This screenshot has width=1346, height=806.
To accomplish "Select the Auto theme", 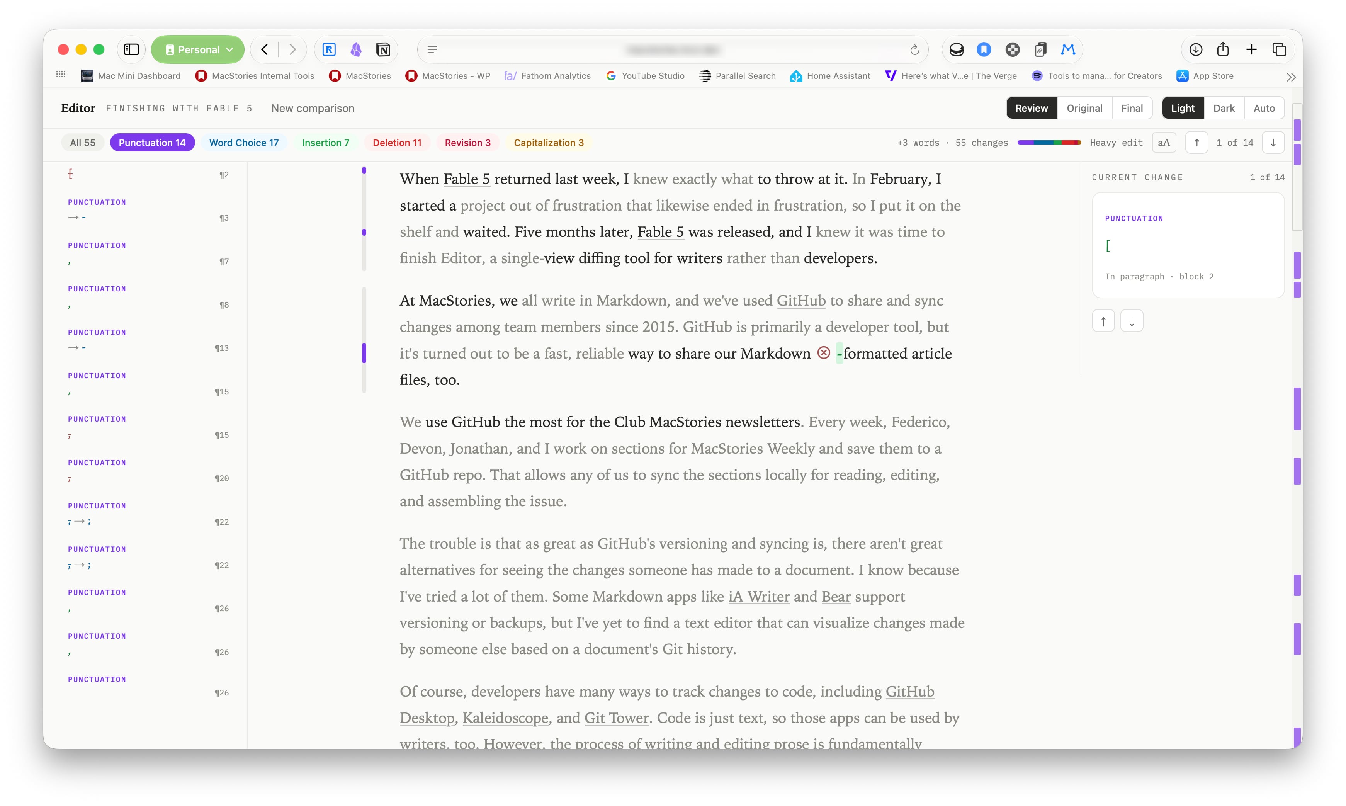I will (1264, 108).
